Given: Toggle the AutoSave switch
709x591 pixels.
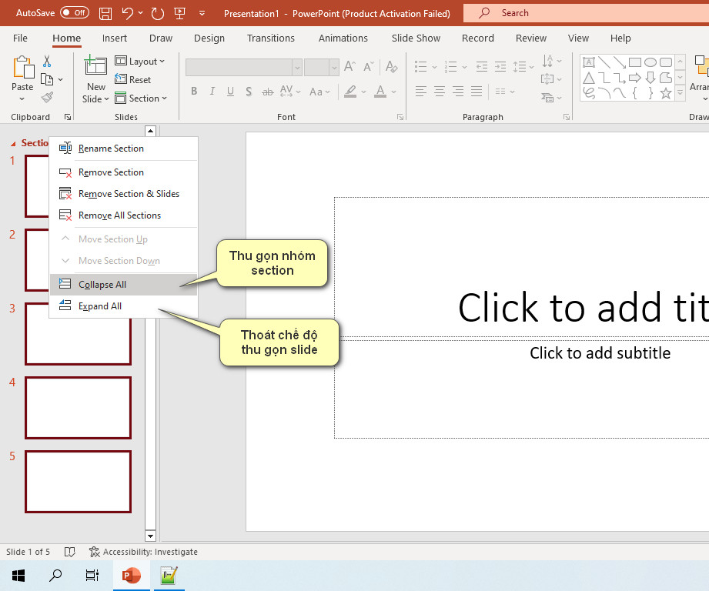Looking at the screenshot, I should 75,12.
